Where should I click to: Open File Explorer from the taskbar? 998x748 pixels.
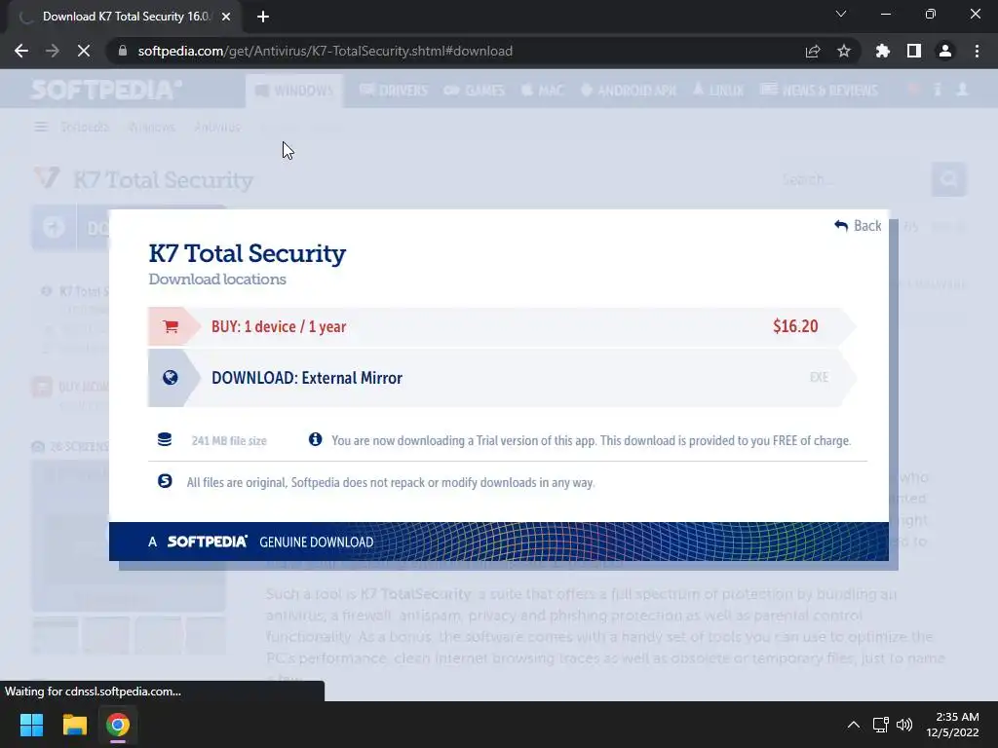74,725
